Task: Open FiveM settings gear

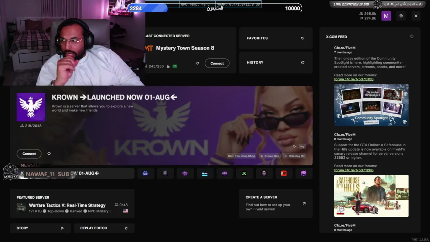Action: tap(401, 16)
